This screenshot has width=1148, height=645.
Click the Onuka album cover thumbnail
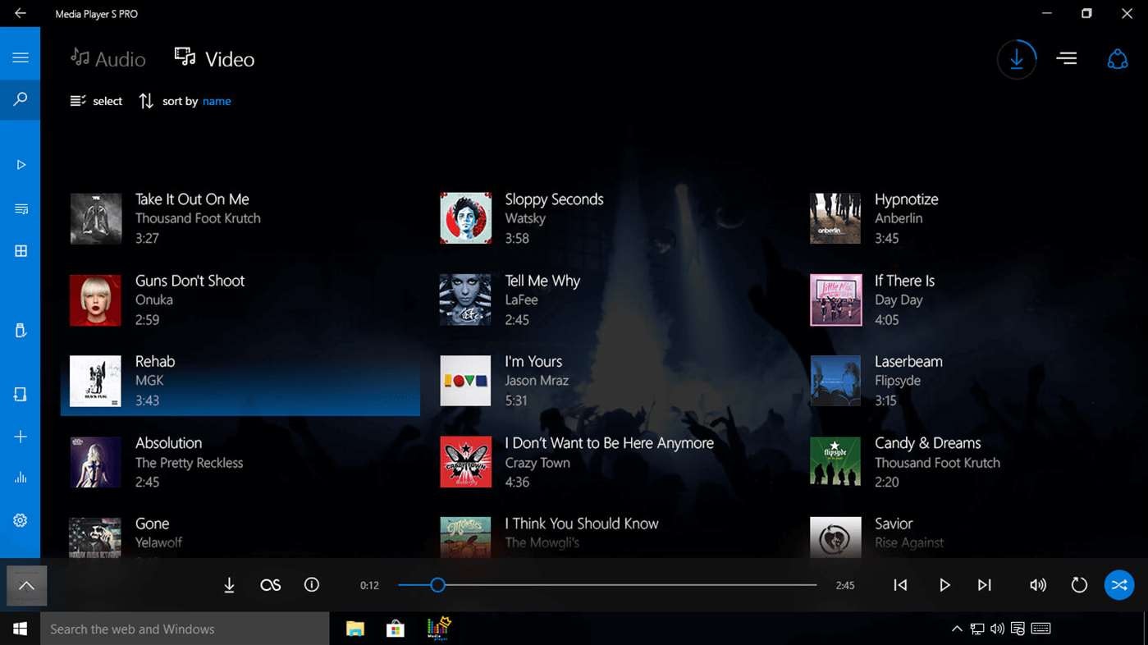(95, 300)
